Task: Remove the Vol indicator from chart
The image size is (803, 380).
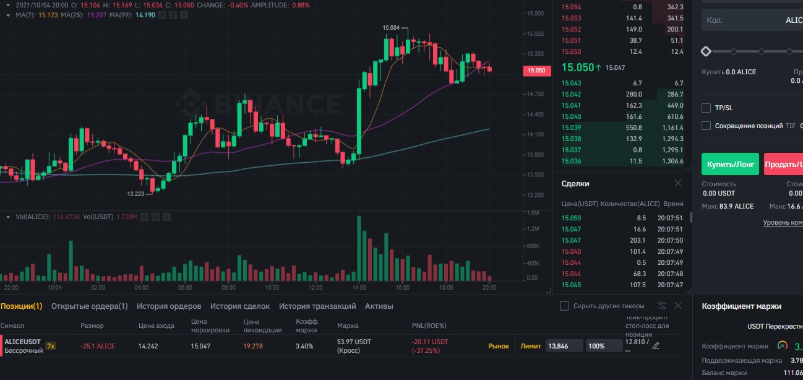Action: pyautogui.click(x=166, y=217)
